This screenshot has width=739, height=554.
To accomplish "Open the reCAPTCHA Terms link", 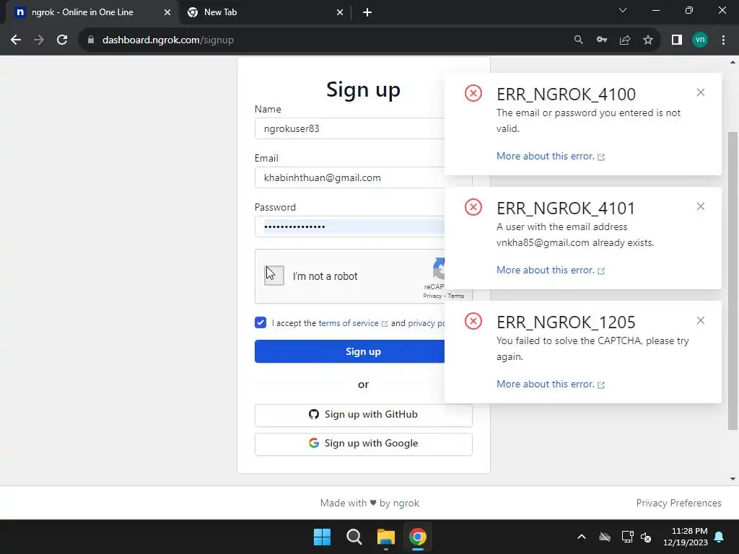I will tap(456, 296).
